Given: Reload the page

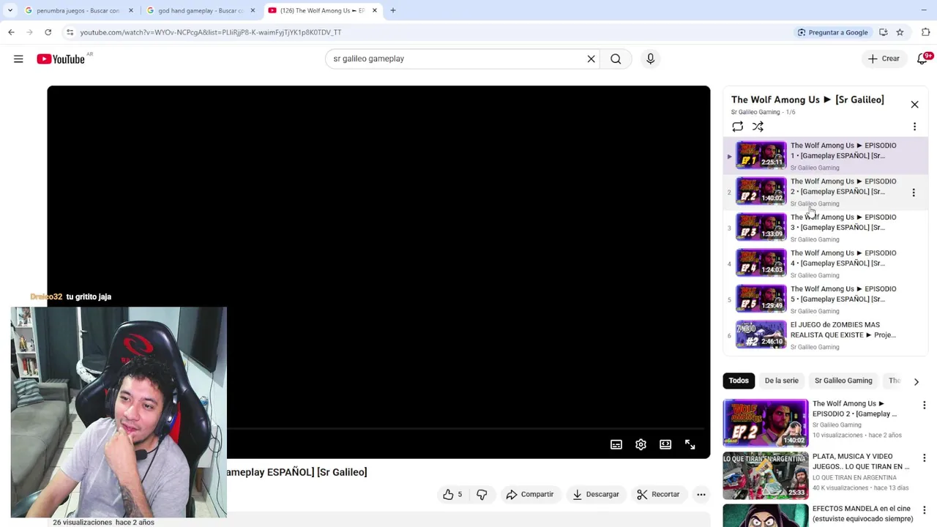Looking at the screenshot, I should pyautogui.click(x=48, y=32).
